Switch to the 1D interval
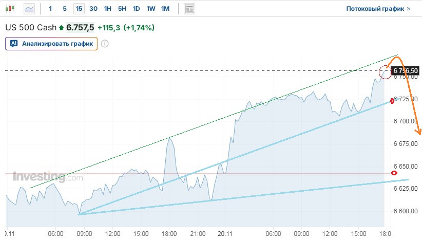Viewport: 422px width, 239px height. tap(136, 9)
